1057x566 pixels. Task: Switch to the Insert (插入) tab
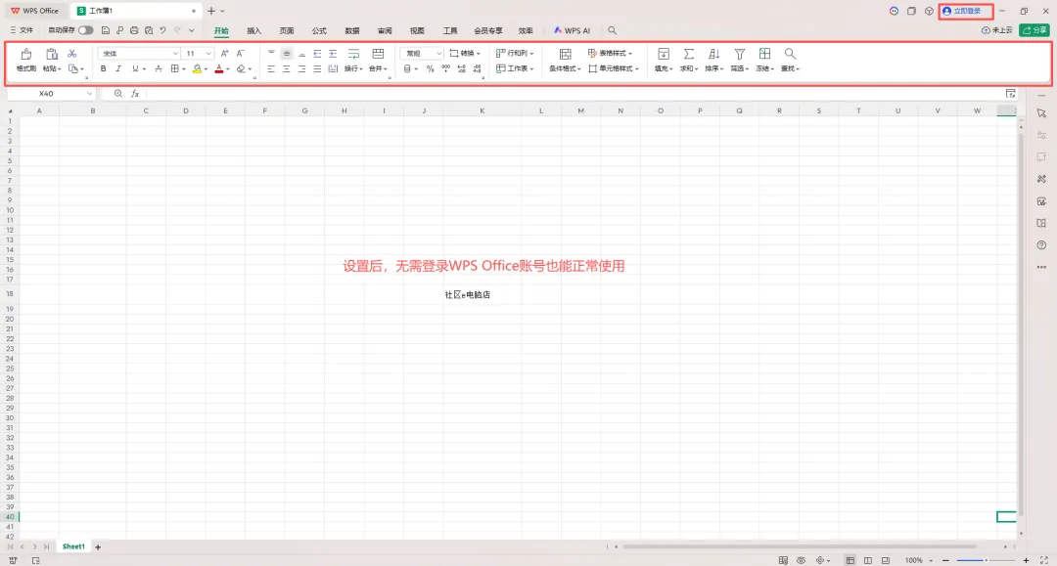click(x=254, y=30)
